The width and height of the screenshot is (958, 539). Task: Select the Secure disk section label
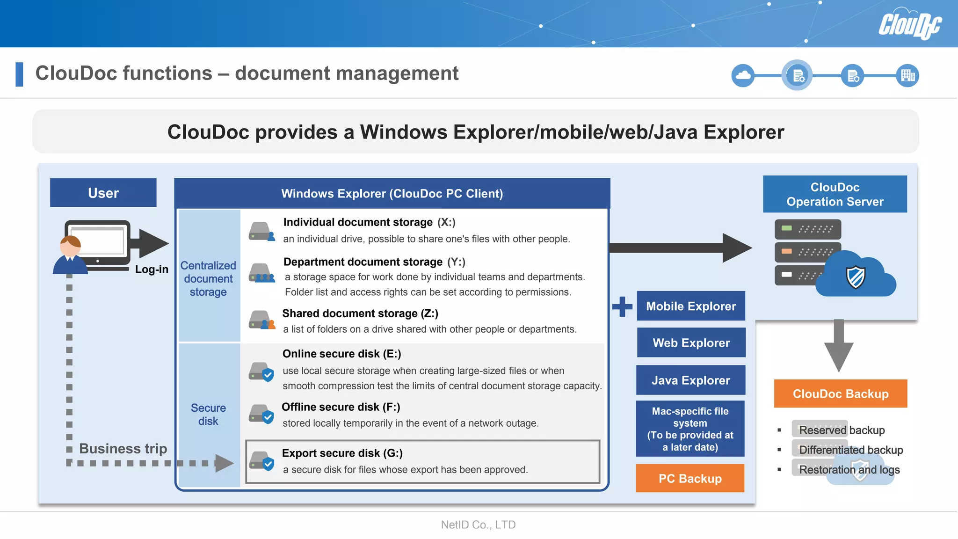pos(208,414)
